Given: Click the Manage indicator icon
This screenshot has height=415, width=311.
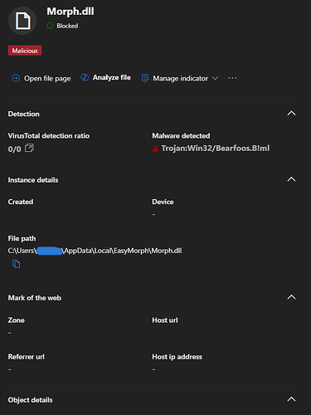Looking at the screenshot, I should (x=145, y=78).
